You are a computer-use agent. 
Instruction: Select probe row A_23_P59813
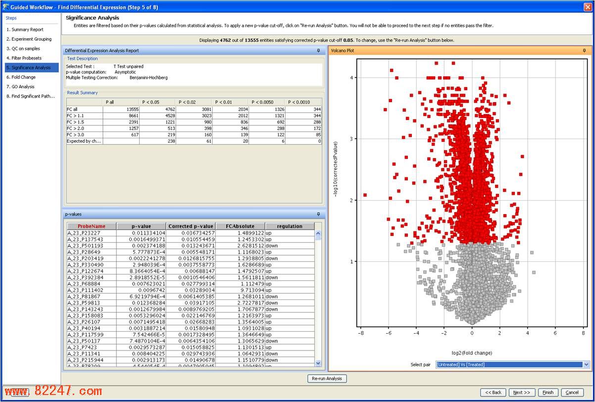click(191, 303)
